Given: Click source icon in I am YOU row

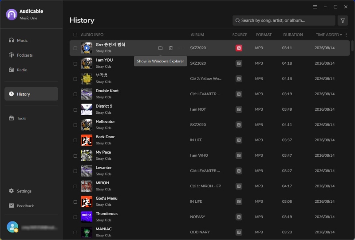Looking at the screenshot, I should click(x=239, y=63).
